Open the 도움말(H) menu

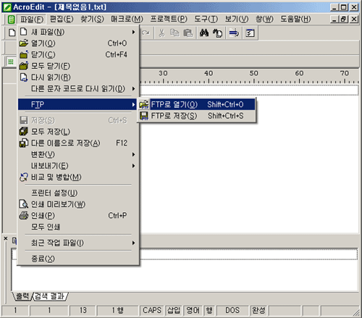coord(295,19)
